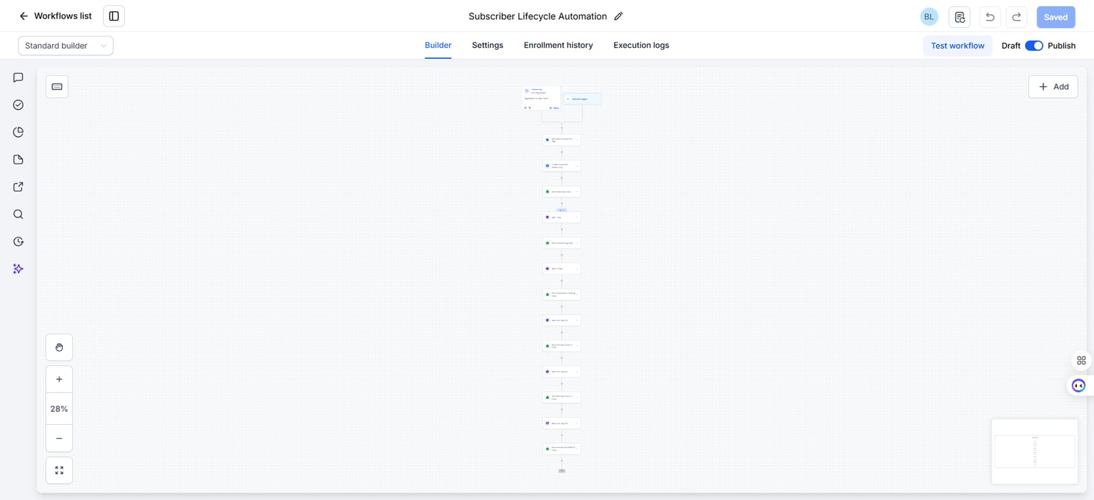This screenshot has width=1094, height=500.
Task: Click the undo arrow button
Action: coord(990,17)
